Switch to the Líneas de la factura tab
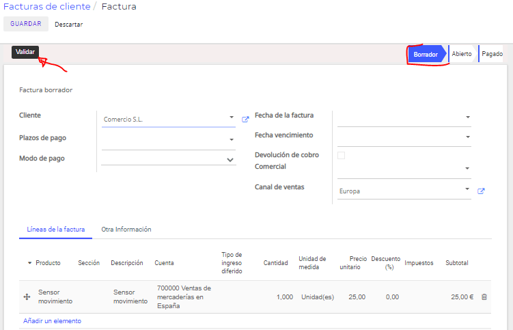Screen dimensions: 513x330 (55, 230)
